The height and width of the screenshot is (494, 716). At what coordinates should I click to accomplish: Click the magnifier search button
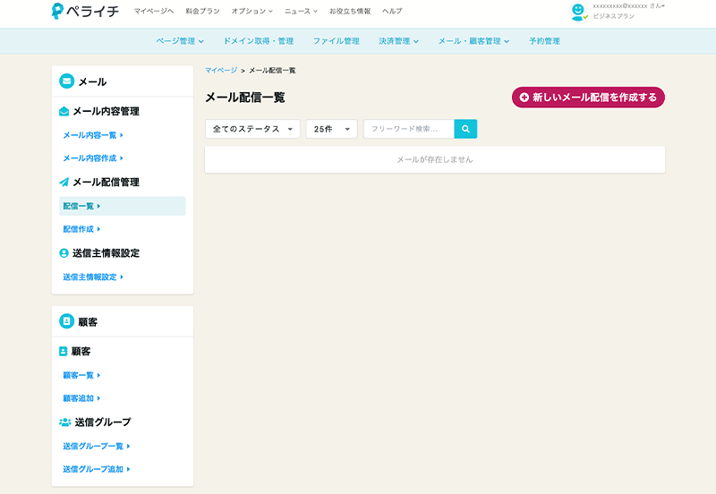[465, 129]
